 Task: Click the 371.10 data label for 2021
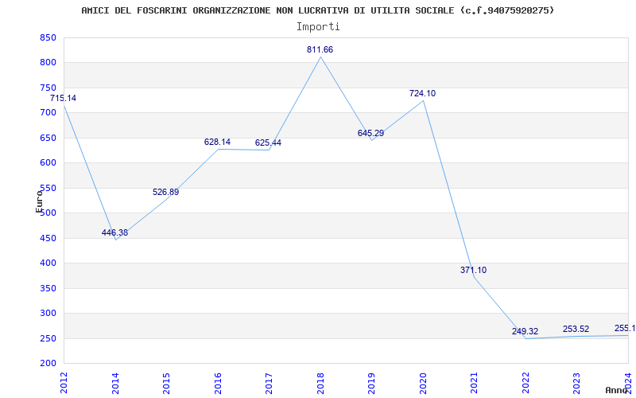click(x=473, y=270)
